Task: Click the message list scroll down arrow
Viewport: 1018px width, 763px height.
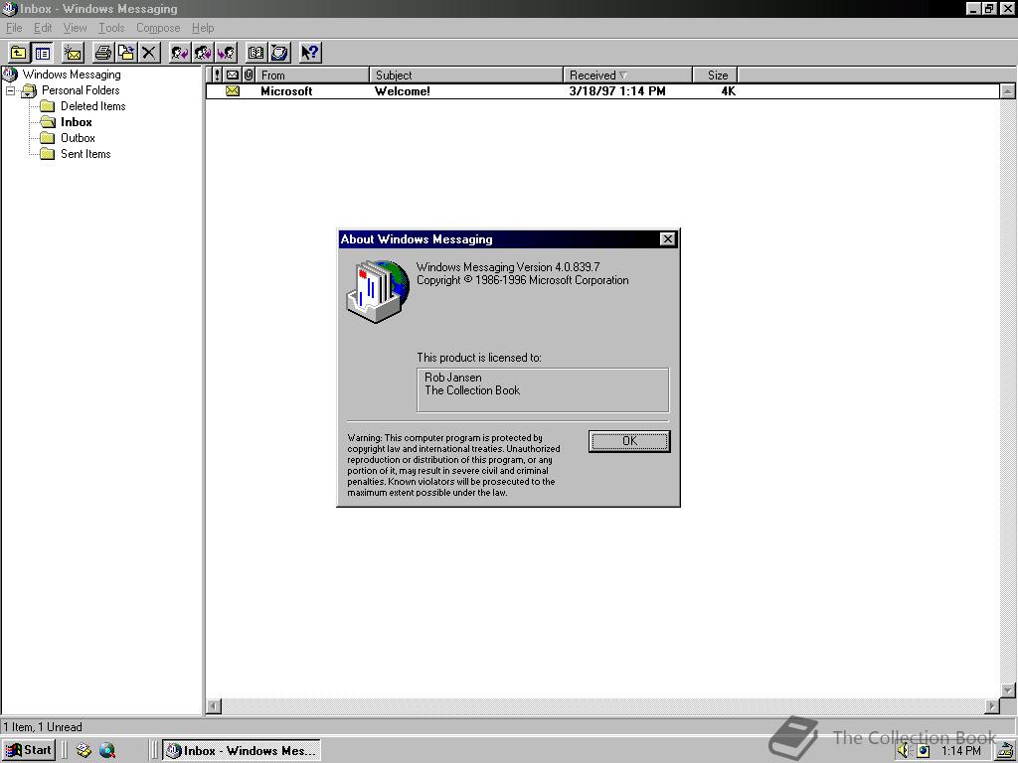Action: coord(1008,690)
